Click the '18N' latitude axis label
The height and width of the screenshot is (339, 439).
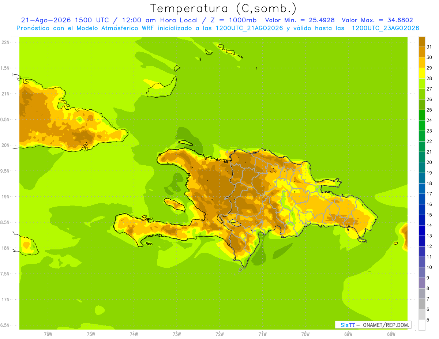point(5,248)
